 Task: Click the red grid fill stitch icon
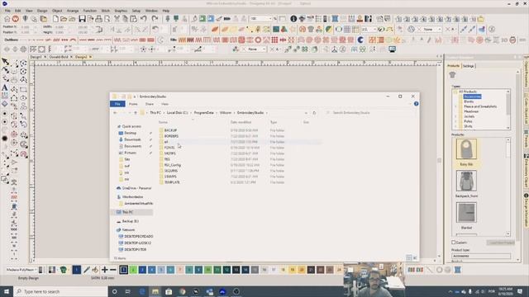click(x=274, y=40)
